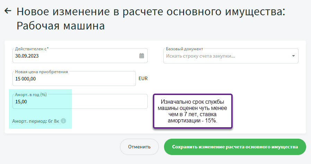Click the Новое изменение в расчете heading
311x164 pixels.
(x=150, y=11)
